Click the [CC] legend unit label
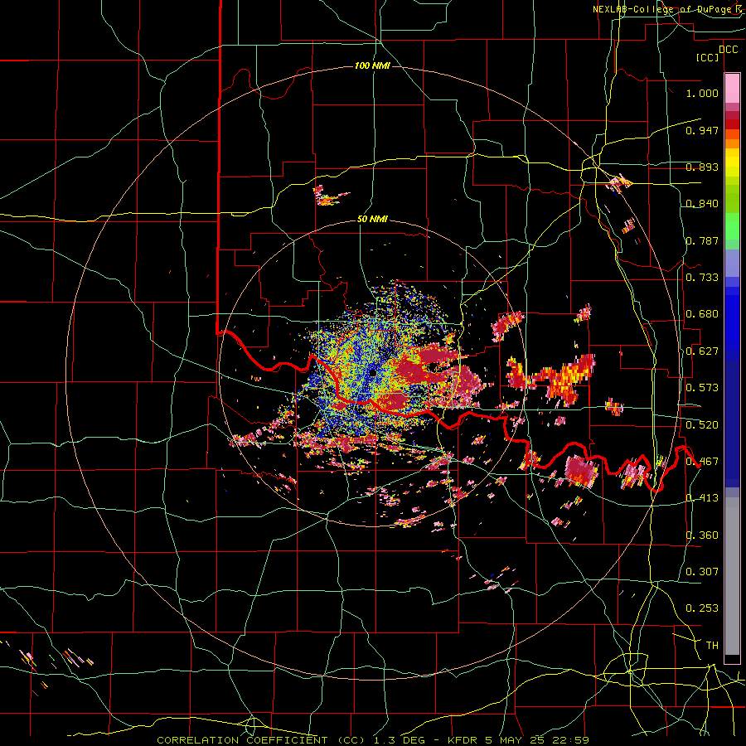Image resolution: width=746 pixels, height=746 pixels. coord(707,57)
